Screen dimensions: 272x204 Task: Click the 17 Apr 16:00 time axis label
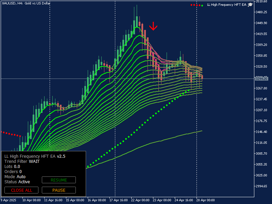118,200
